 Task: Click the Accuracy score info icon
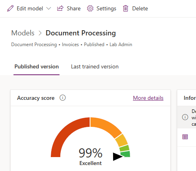click(63, 98)
